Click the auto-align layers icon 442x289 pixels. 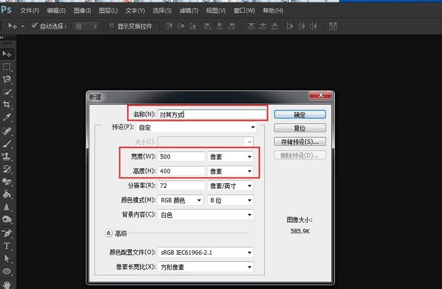tap(333, 26)
